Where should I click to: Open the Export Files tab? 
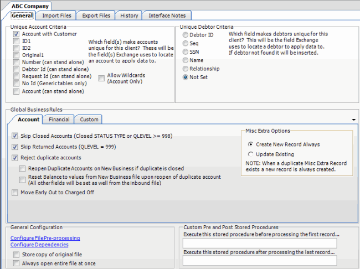[96, 15]
